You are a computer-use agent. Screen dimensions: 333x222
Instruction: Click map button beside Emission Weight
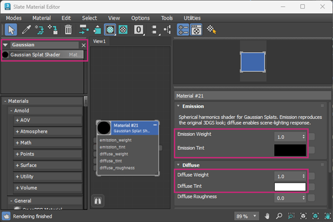[x=311, y=137]
